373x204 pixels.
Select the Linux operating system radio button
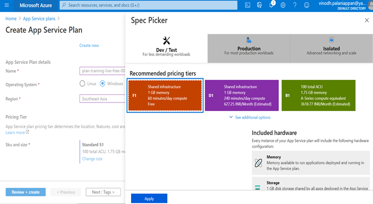[x=82, y=84]
